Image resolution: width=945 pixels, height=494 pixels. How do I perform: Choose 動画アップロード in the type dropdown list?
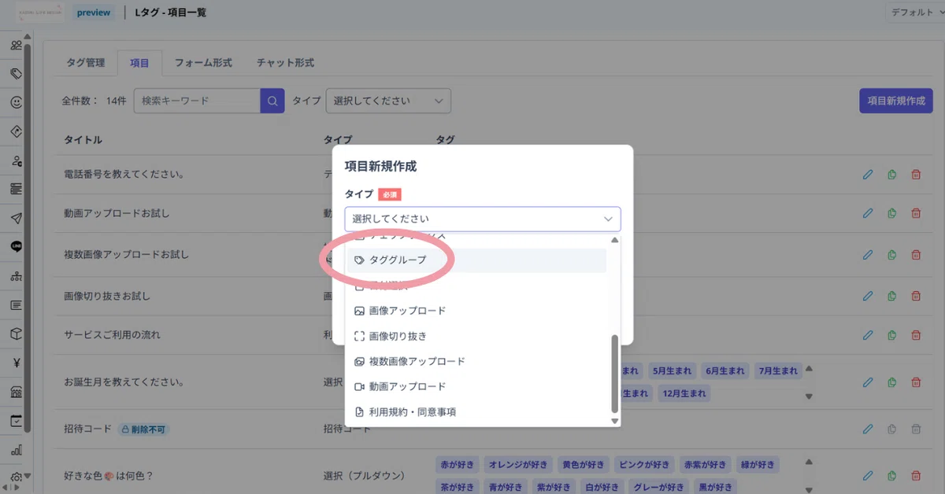pyautogui.click(x=477, y=386)
